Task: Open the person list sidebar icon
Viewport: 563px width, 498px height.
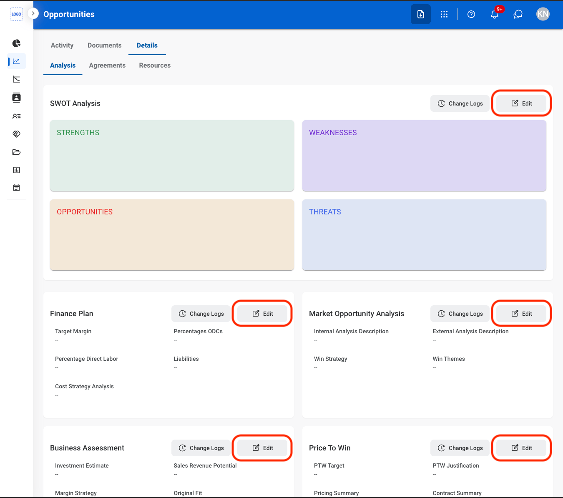Action: [17, 116]
